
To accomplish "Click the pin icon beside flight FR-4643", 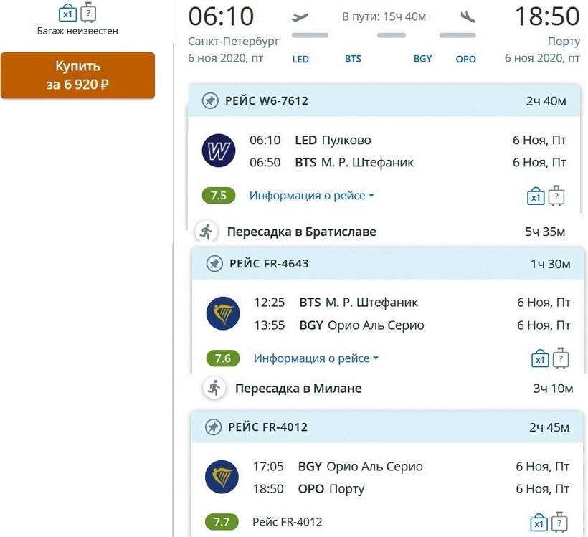I will [214, 264].
